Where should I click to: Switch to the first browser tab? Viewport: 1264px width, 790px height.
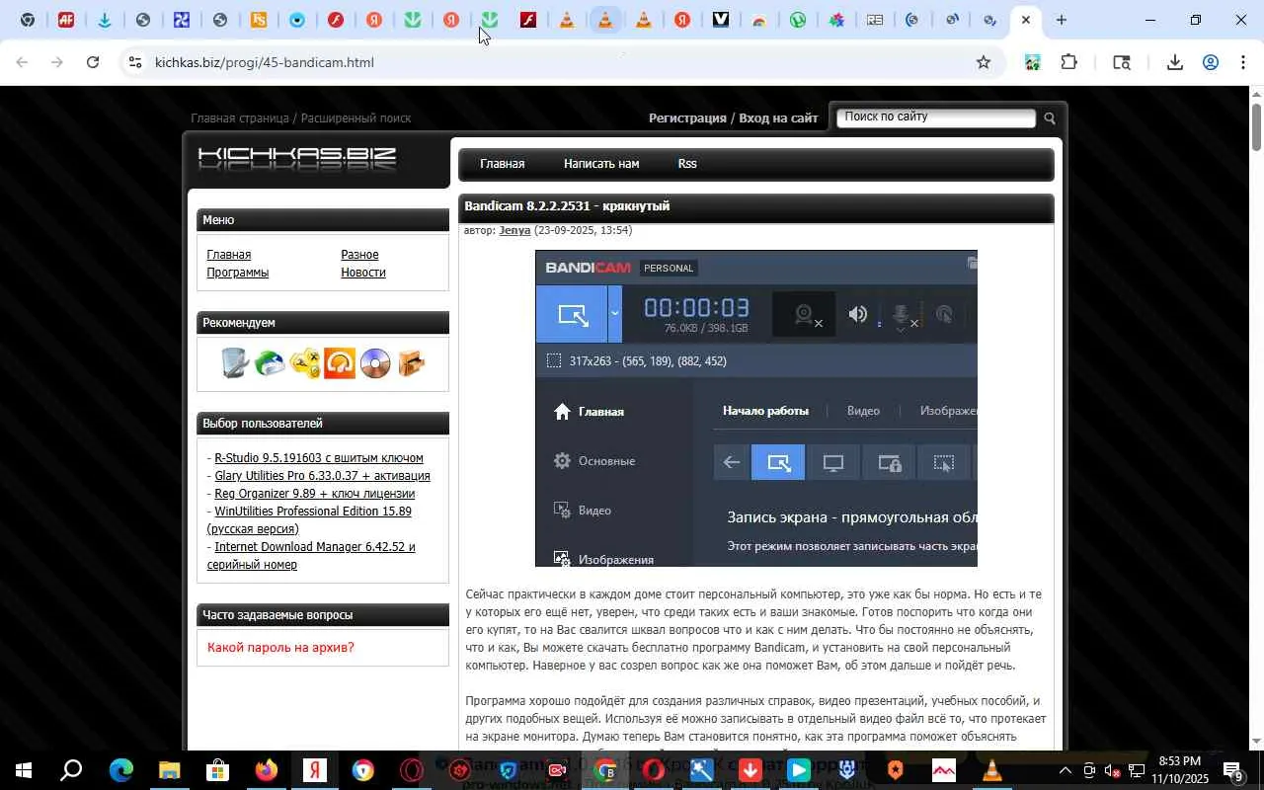pyautogui.click(x=27, y=20)
